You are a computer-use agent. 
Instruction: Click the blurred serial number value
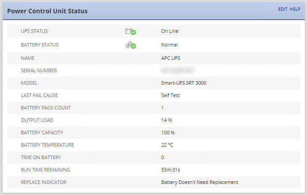[177, 70]
